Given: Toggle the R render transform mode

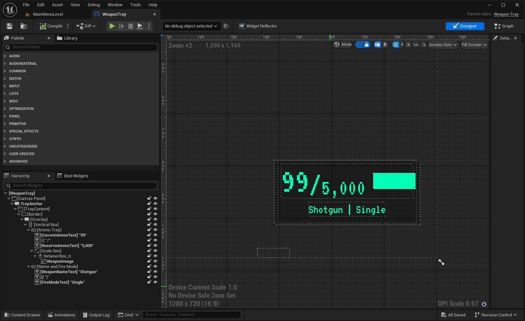Looking at the screenshot, I should [x=385, y=45].
